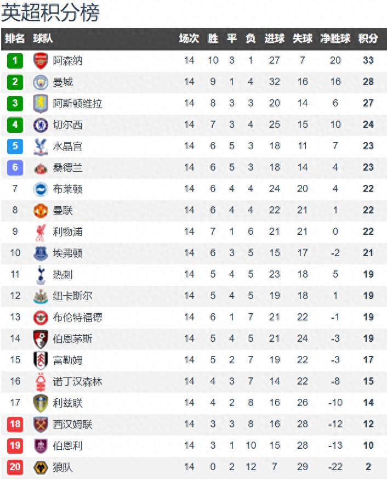The image size is (387, 480).
Task: Click the West Ham crest icon
Action: pos(41,424)
